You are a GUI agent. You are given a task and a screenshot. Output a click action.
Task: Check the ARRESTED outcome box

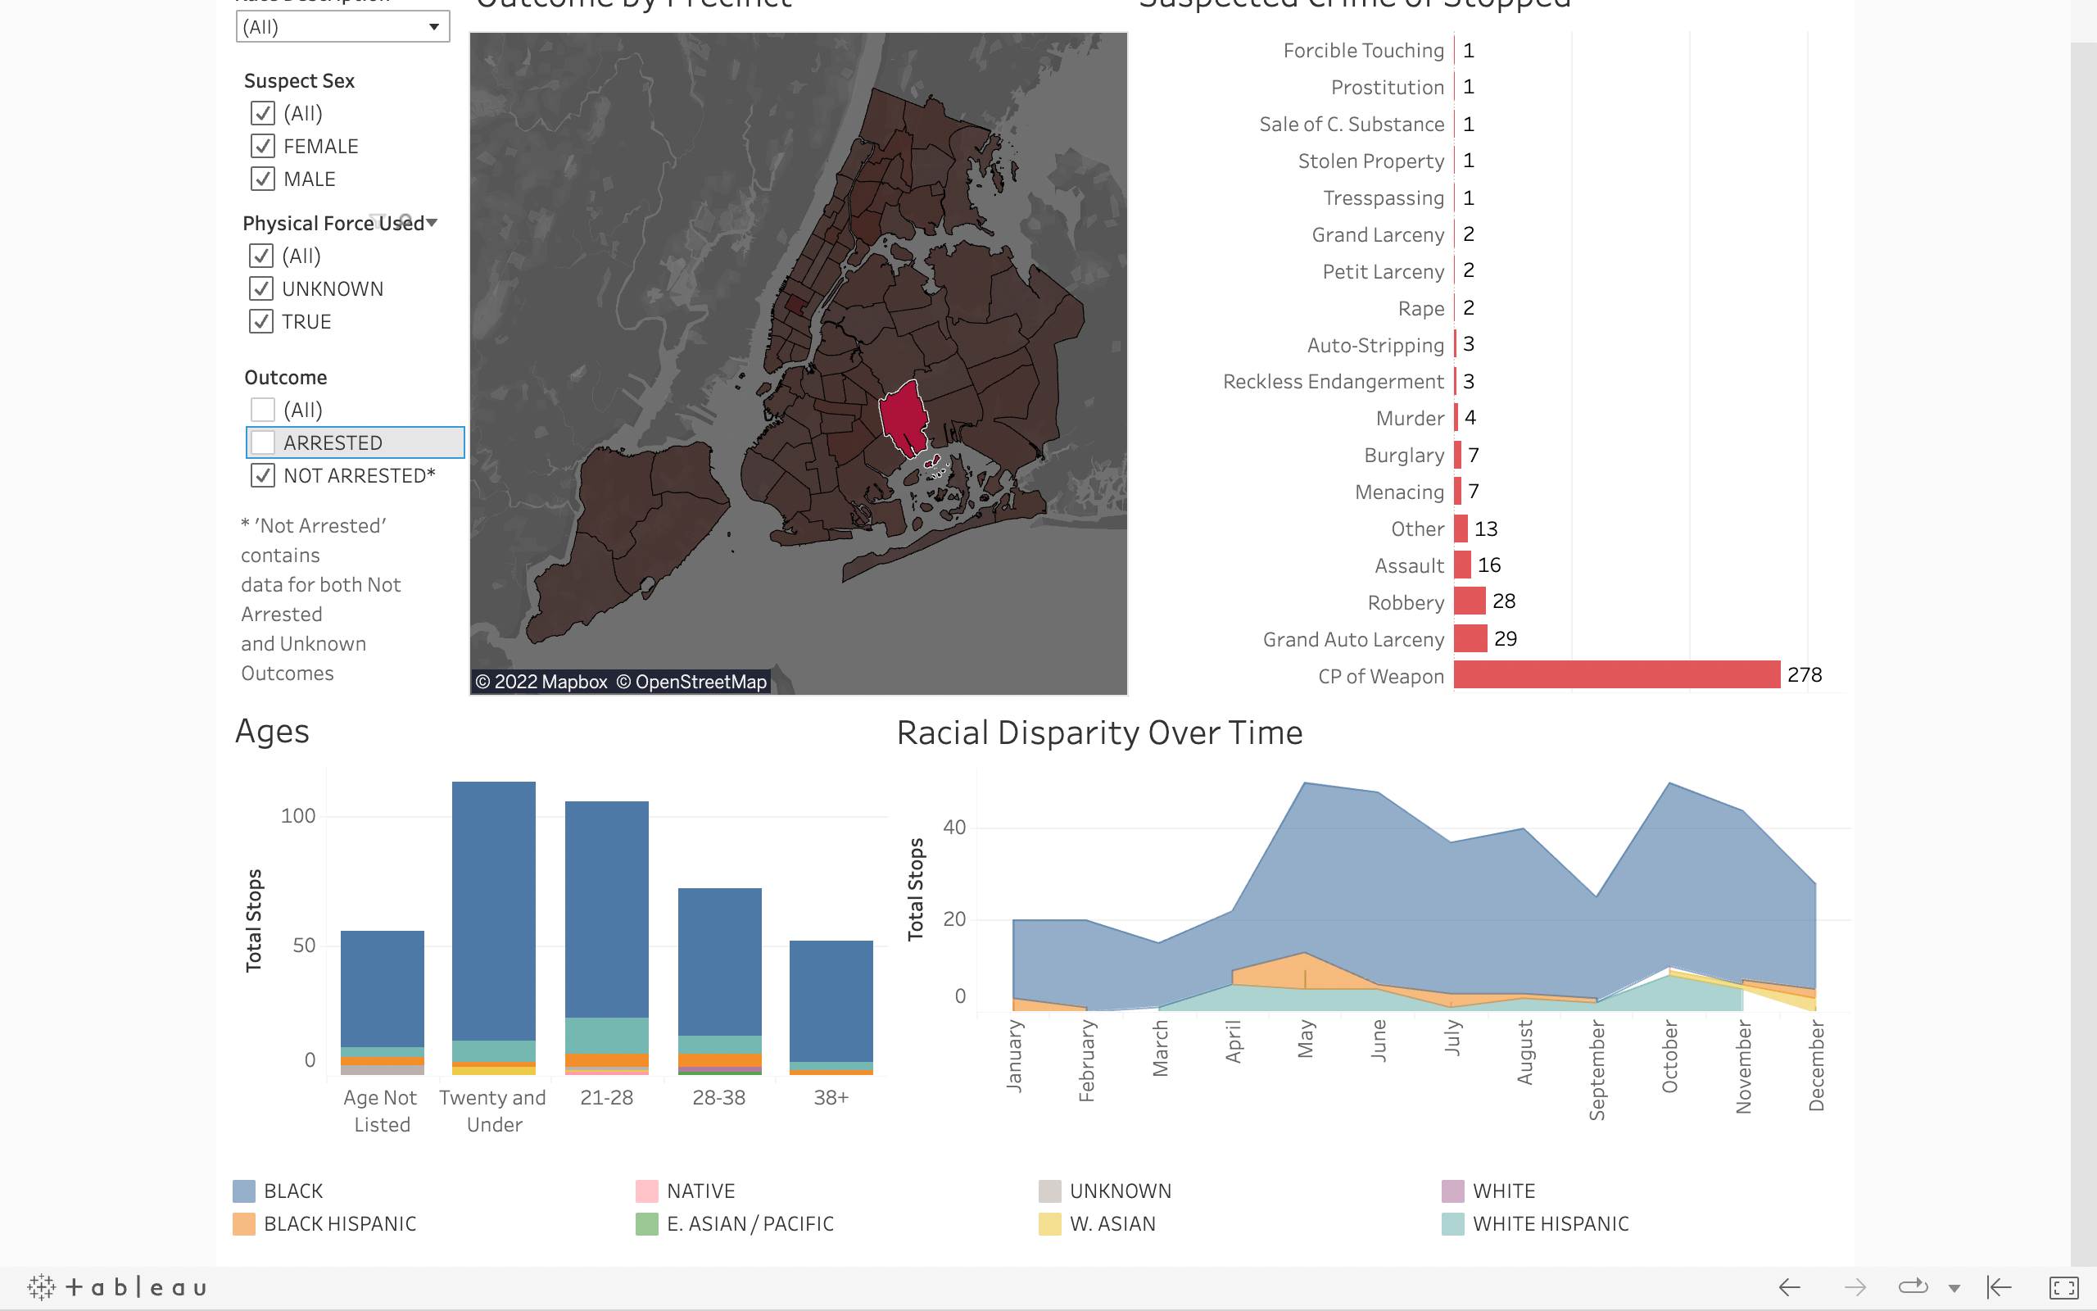pos(263,443)
